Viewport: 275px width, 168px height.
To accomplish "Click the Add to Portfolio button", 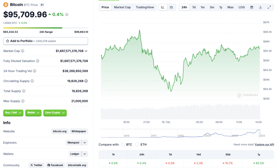I will (46, 41).
